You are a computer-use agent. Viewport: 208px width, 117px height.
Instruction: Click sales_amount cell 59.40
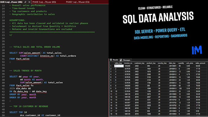pyautogui.click(x=198, y=97)
